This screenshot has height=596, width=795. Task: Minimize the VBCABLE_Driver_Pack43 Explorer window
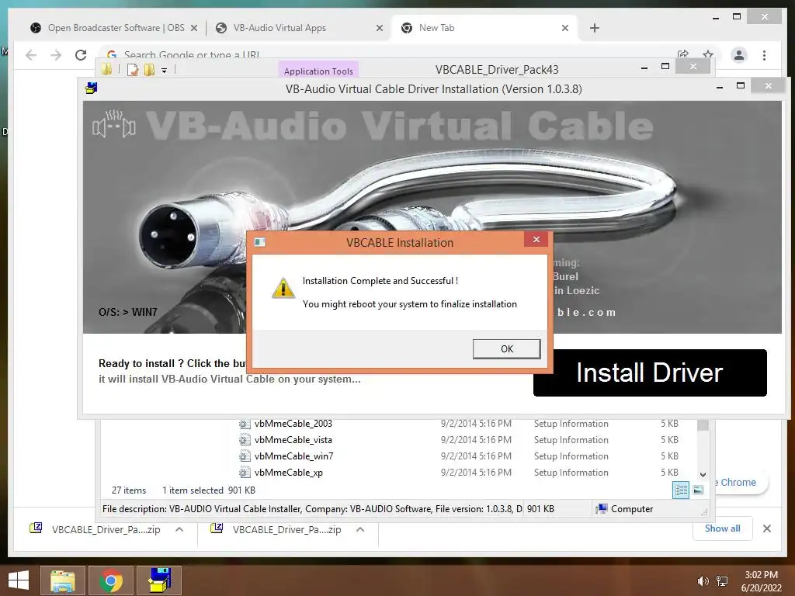tap(644, 67)
